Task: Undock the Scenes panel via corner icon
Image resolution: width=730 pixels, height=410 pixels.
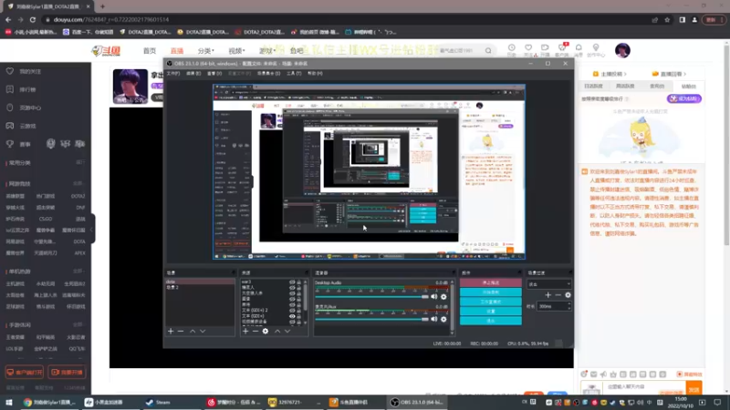Action: coord(234,272)
